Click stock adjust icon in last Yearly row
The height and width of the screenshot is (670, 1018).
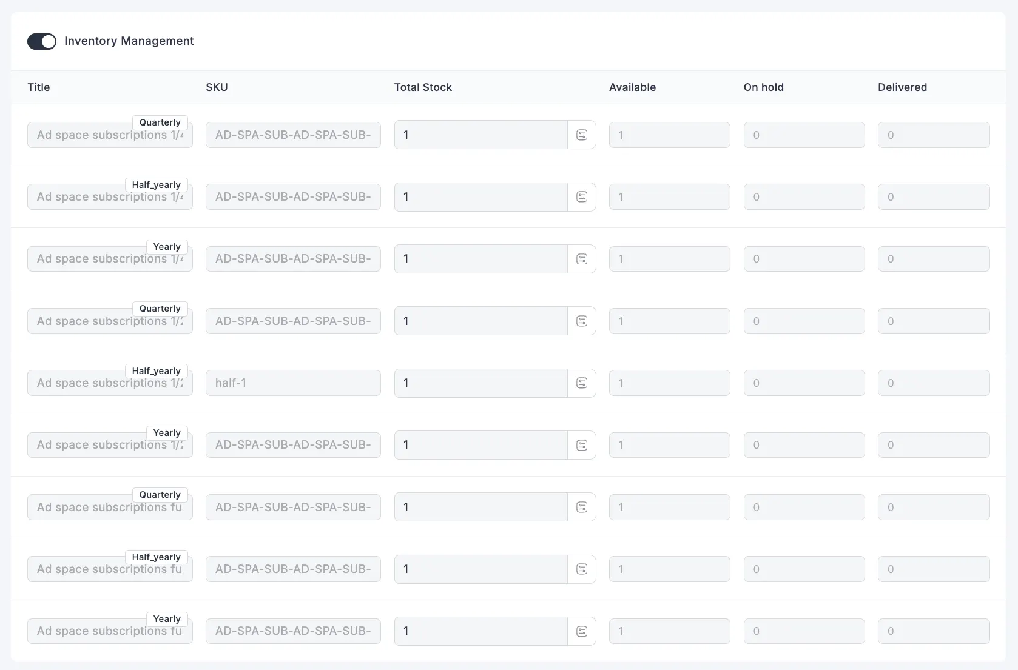tap(582, 631)
